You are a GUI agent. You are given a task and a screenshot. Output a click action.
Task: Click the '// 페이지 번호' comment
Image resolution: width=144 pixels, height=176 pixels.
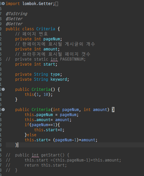pyautogui.click(x=32, y=34)
